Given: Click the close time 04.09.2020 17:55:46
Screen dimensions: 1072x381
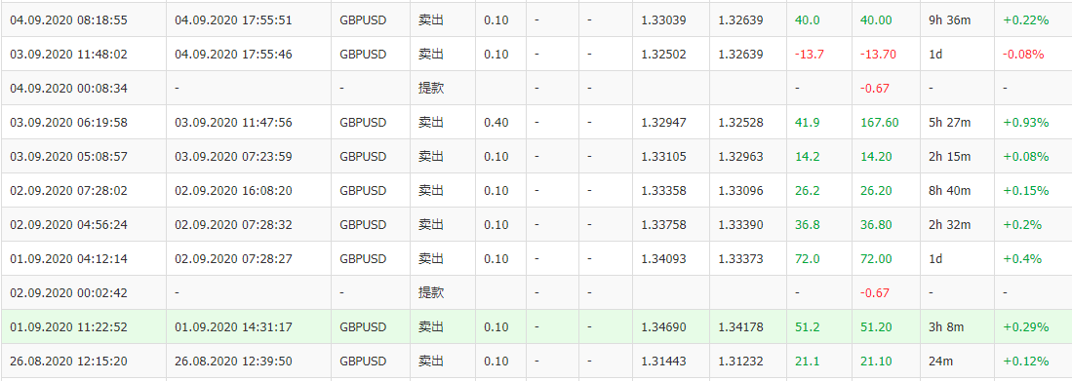Looking at the screenshot, I should (233, 54).
